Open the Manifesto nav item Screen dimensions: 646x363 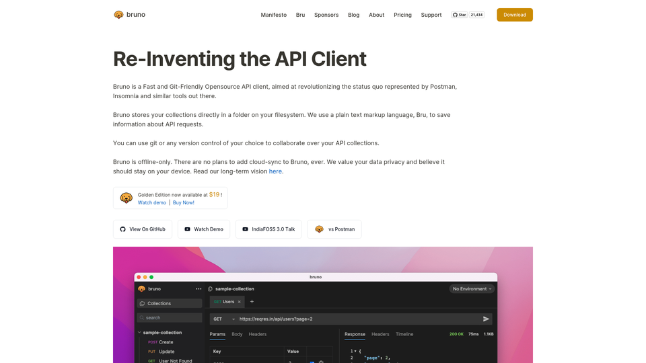274,15
